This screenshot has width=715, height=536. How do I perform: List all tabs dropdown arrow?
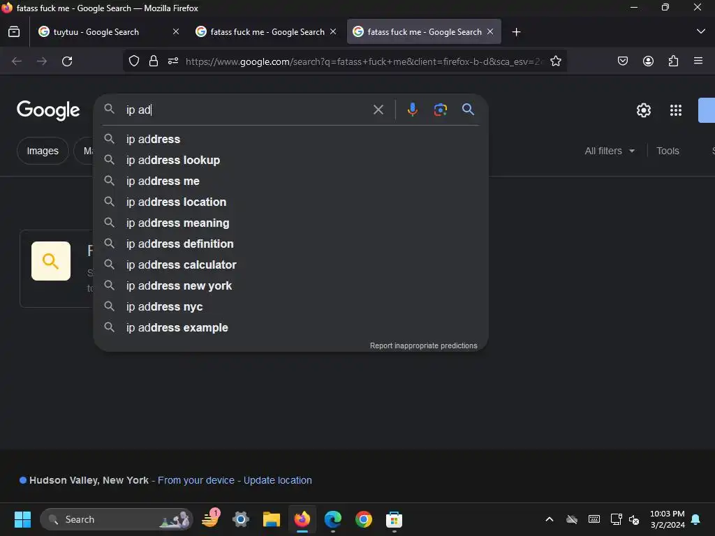(700, 31)
